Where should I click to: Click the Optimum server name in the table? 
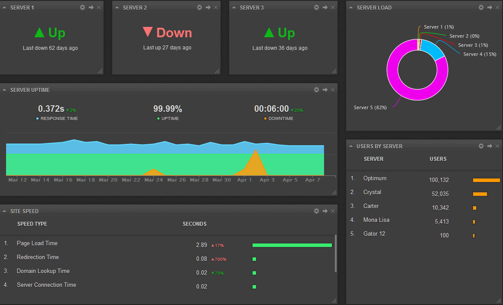coord(374,178)
